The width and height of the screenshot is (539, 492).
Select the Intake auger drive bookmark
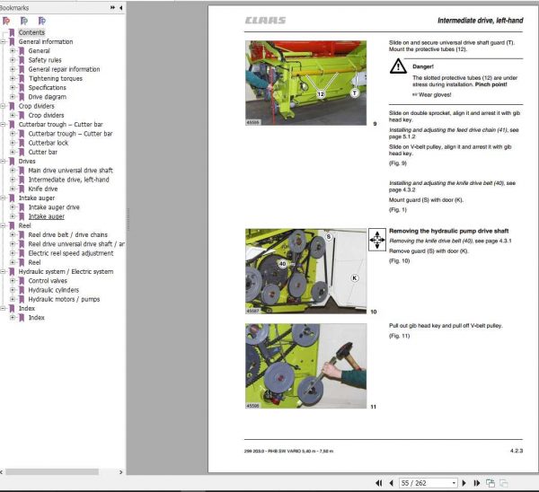click(54, 207)
